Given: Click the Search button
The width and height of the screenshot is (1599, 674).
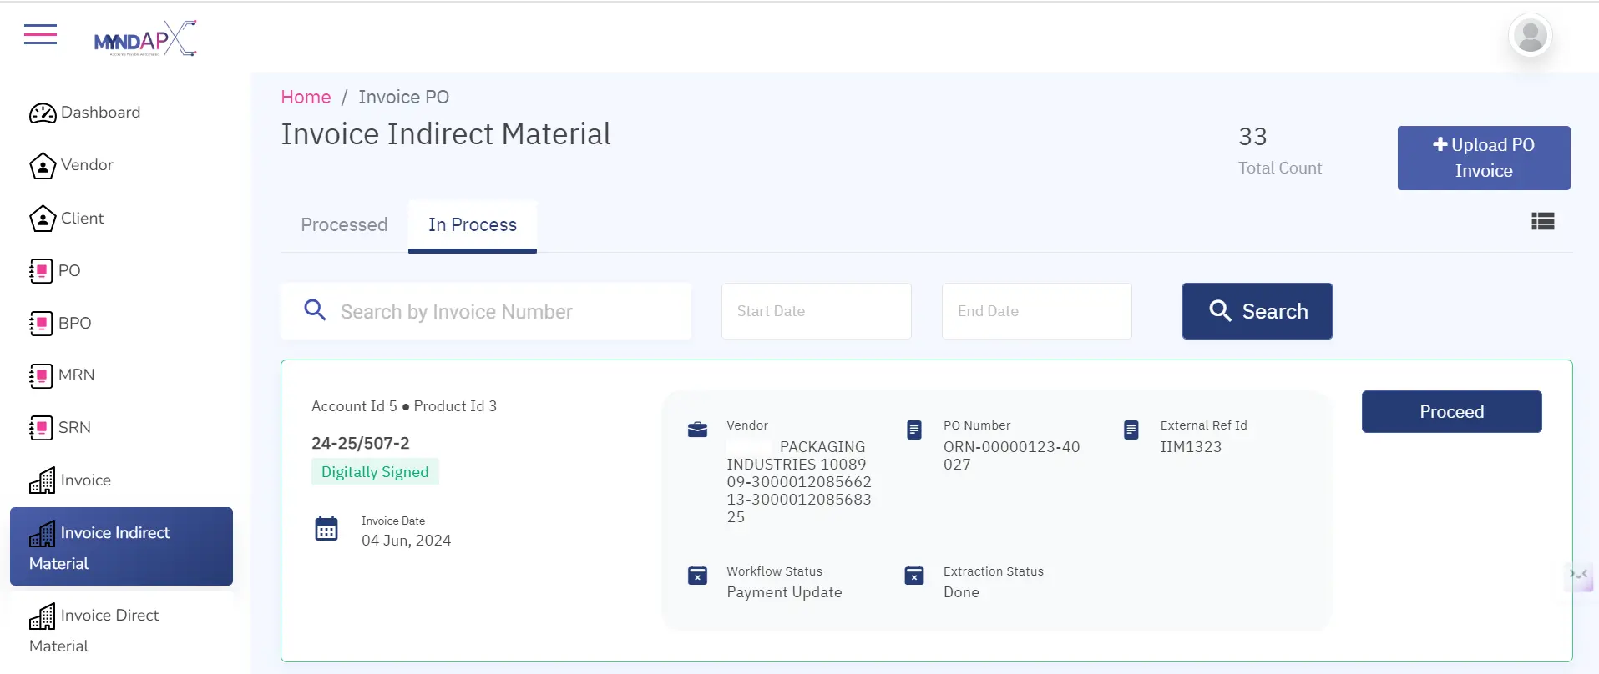Looking at the screenshot, I should [x=1257, y=311].
